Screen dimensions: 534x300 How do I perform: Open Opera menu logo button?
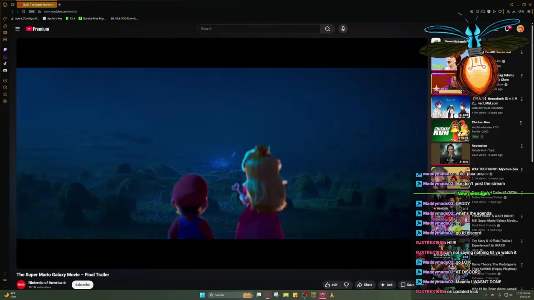coord(5,5)
